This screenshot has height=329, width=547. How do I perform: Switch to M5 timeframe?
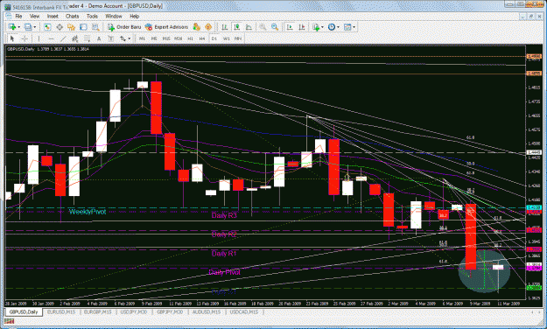[x=154, y=38]
